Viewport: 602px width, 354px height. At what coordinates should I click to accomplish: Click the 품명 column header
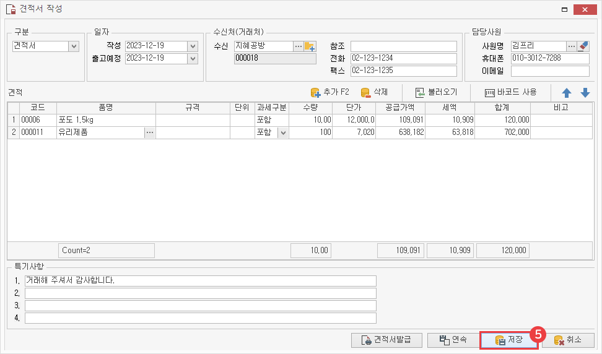[x=106, y=108]
